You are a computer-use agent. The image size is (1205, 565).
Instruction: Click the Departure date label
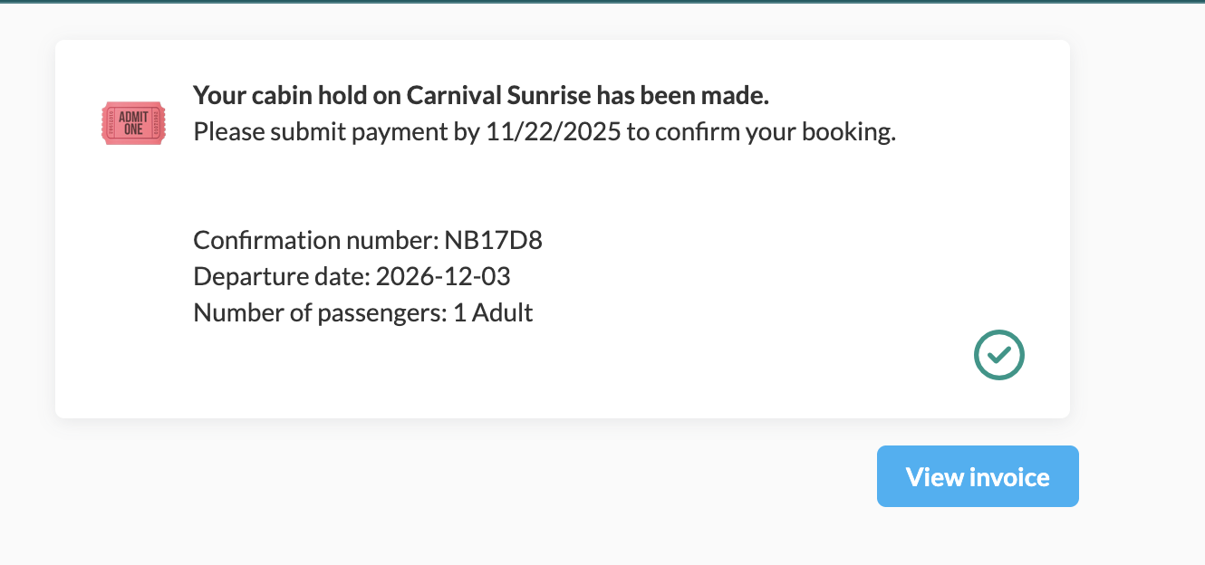click(x=282, y=277)
